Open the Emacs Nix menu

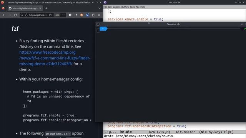click(138, 7)
